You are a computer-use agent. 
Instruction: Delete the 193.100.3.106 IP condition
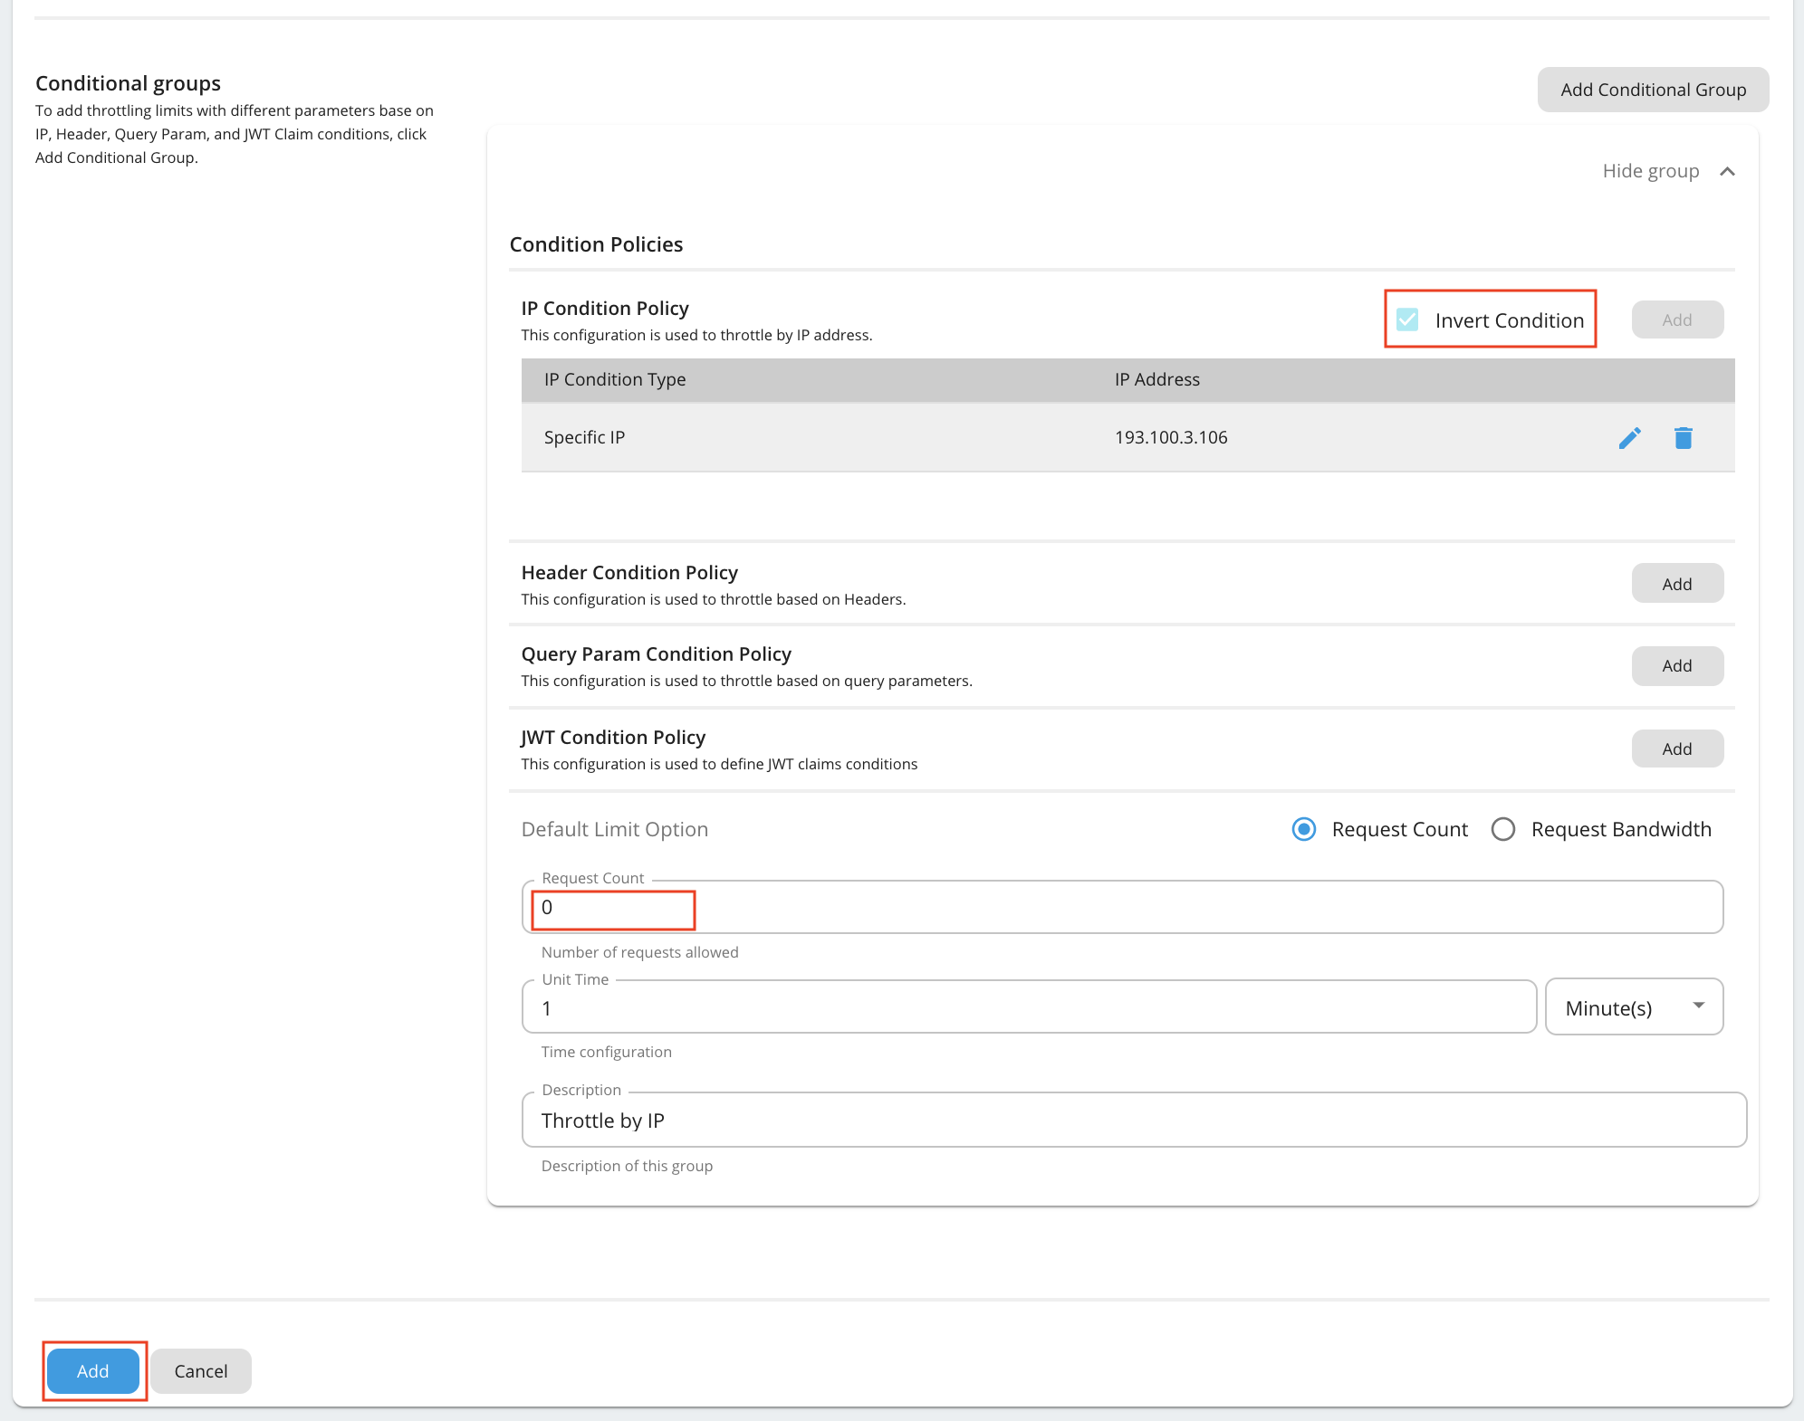click(1683, 438)
